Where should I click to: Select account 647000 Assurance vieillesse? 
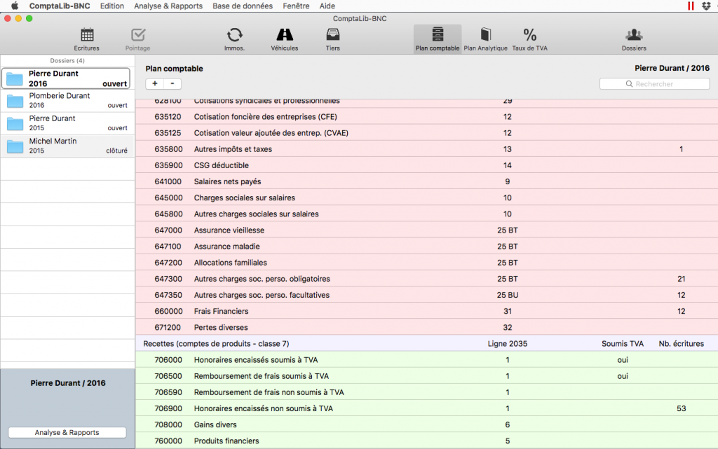427,230
